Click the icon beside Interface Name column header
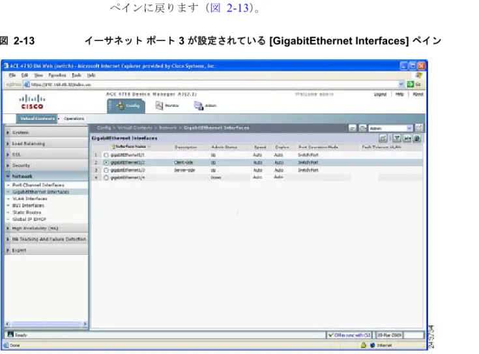The width and height of the screenshot is (479, 354). tap(113, 147)
